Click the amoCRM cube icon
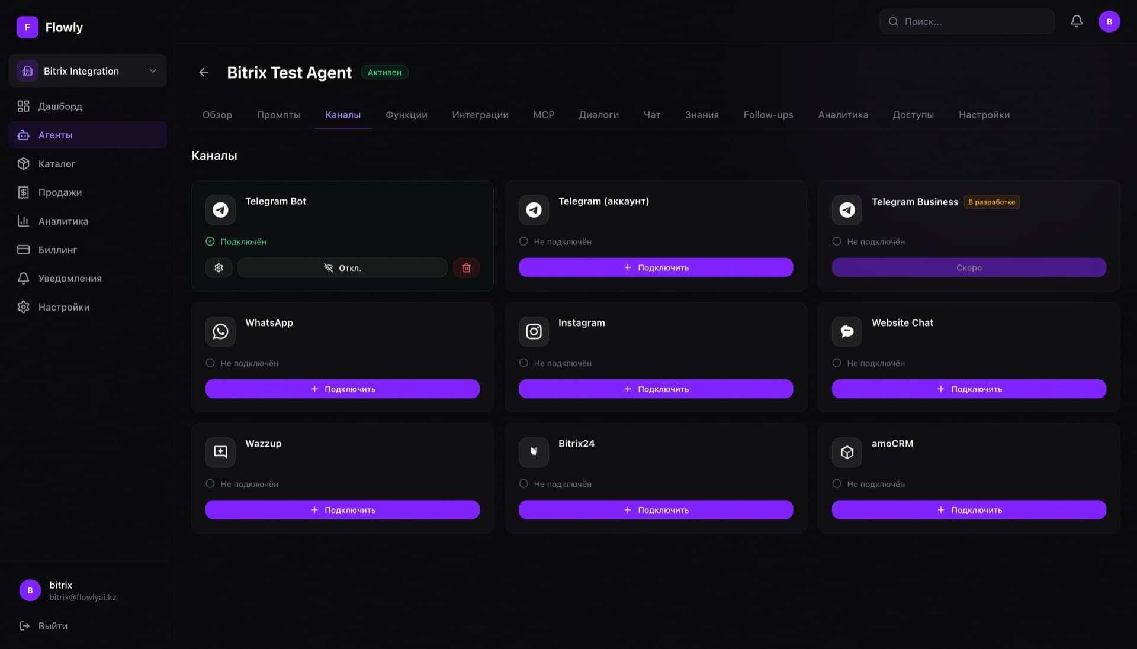 [847, 452]
